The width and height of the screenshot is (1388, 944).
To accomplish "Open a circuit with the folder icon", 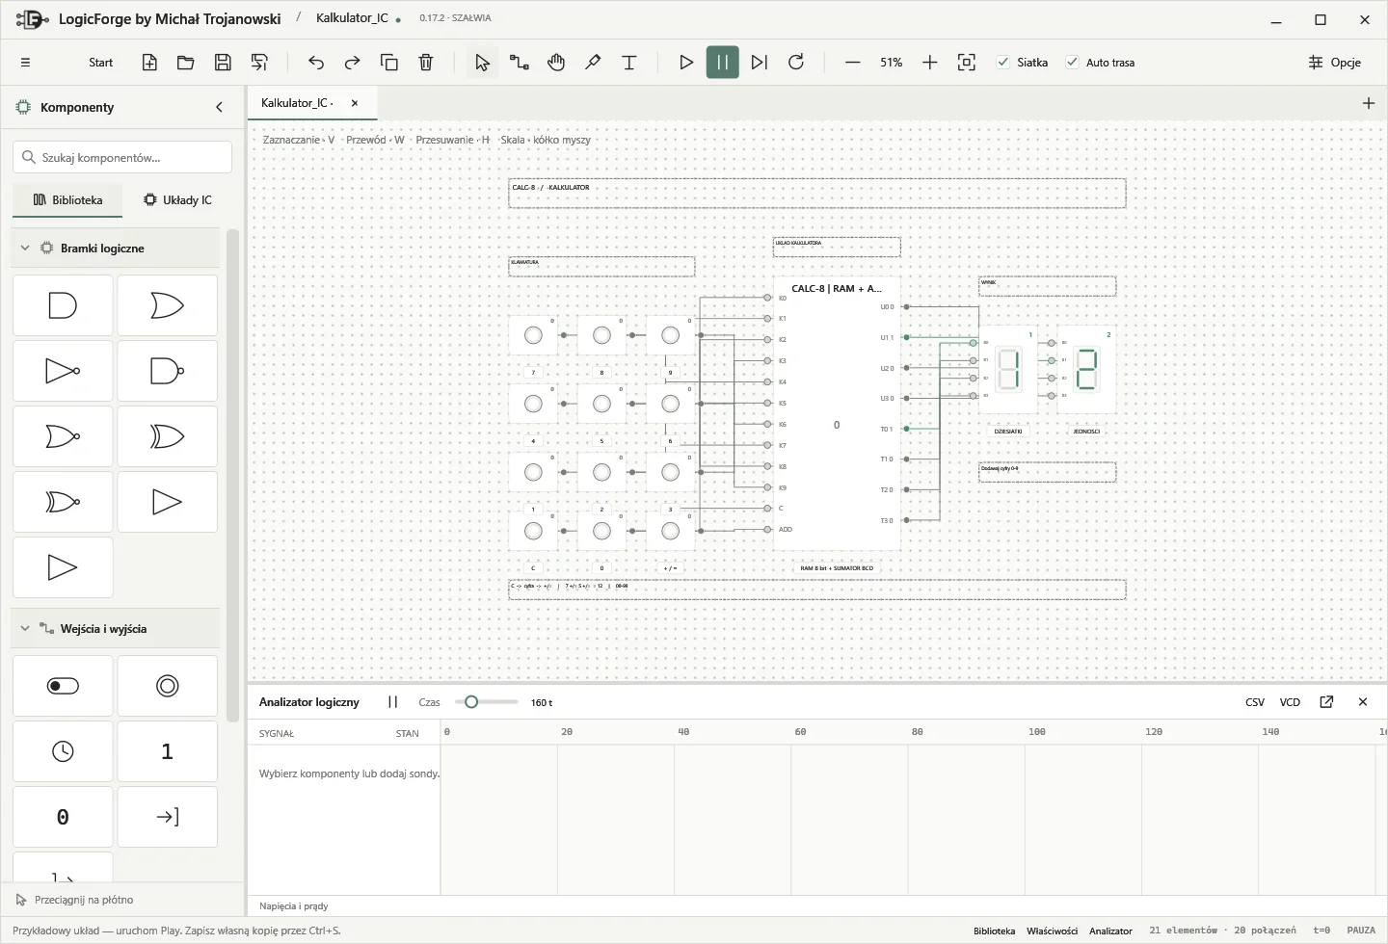I will click(186, 63).
